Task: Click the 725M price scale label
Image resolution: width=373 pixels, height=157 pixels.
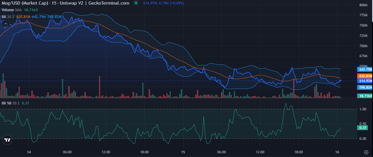Action: tap(363, 36)
